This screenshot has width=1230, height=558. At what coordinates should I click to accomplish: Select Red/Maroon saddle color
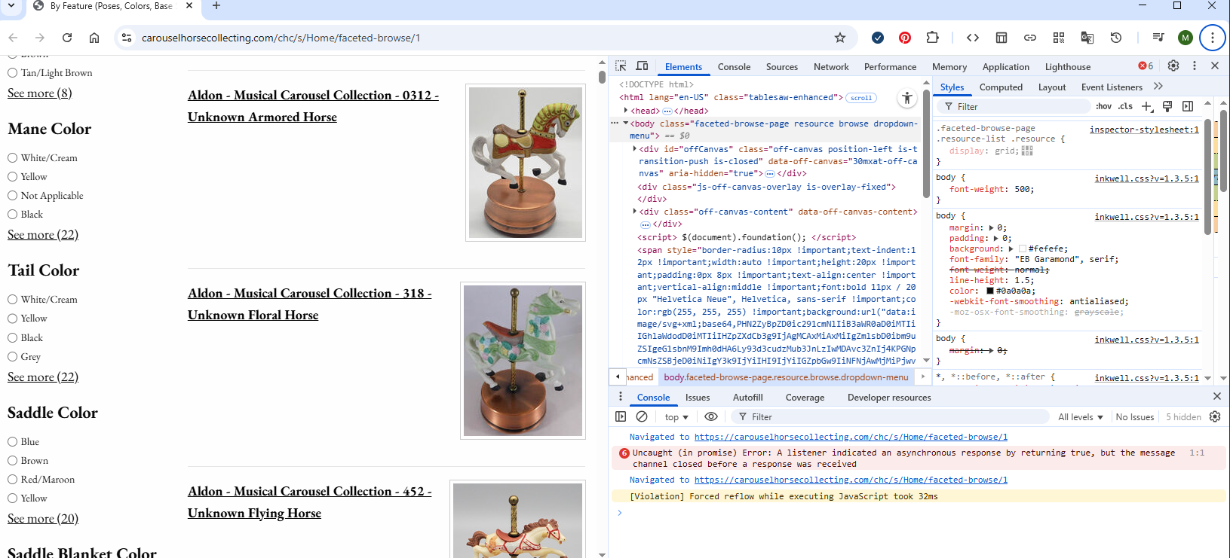tap(13, 480)
